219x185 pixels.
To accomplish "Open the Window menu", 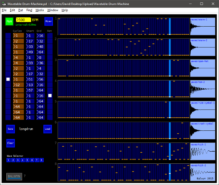I will [x=53, y=10].
